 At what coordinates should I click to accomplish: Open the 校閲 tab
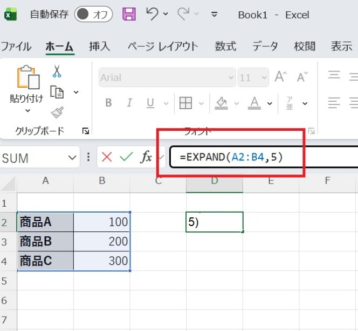pyautogui.click(x=305, y=46)
